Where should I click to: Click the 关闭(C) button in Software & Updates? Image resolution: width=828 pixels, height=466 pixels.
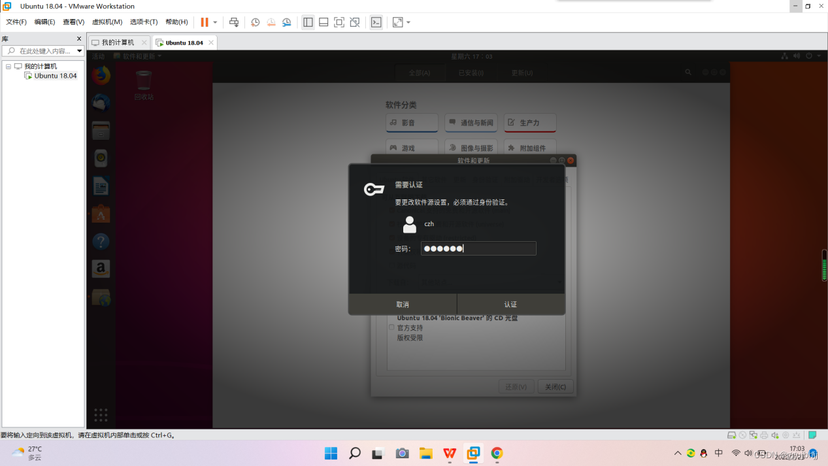[555, 387]
